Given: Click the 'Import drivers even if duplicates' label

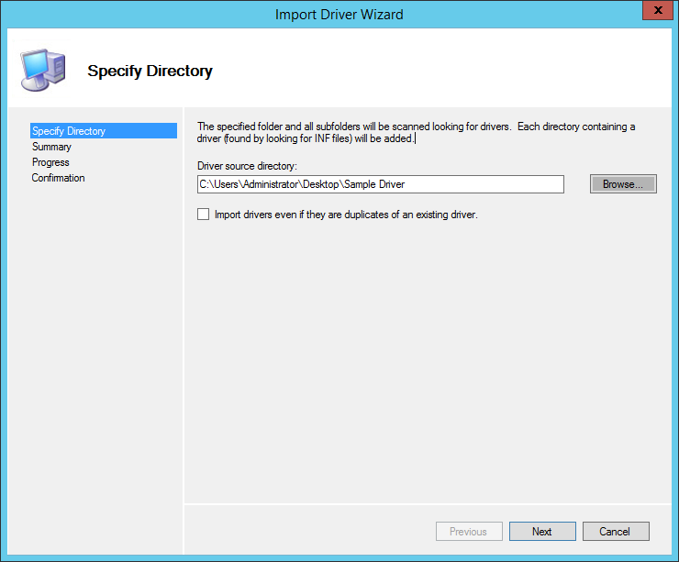Looking at the screenshot, I should coord(346,215).
